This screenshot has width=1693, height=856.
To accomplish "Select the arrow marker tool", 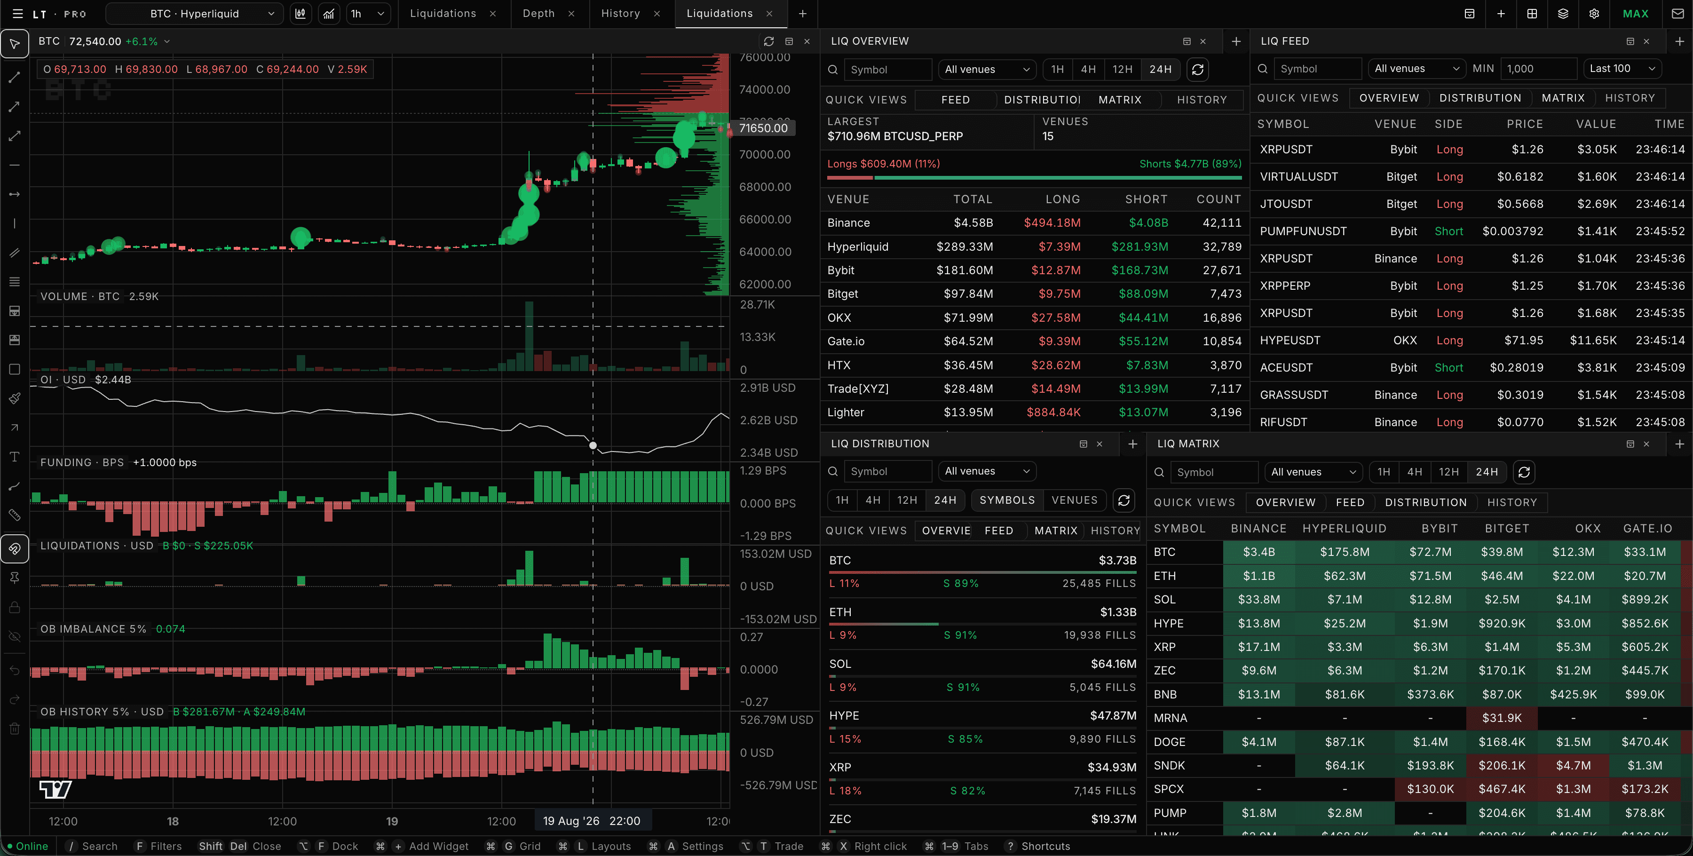I will pyautogui.click(x=15, y=428).
